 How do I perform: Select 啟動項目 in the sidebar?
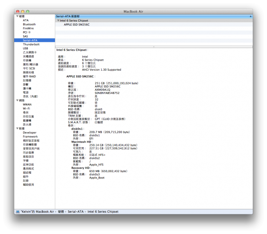point(28,157)
